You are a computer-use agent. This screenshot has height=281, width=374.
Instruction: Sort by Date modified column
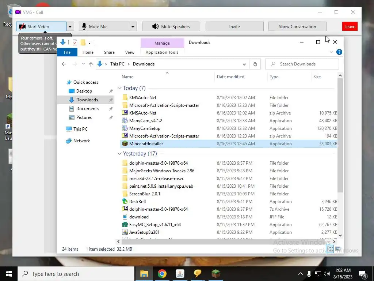[x=241, y=77]
